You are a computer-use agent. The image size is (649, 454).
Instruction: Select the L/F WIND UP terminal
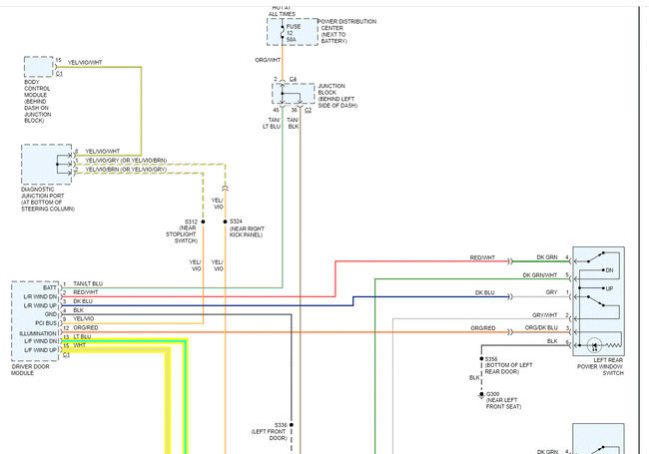tap(41, 350)
